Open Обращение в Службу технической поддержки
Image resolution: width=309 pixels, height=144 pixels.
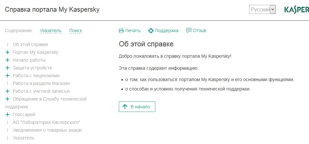49,99
